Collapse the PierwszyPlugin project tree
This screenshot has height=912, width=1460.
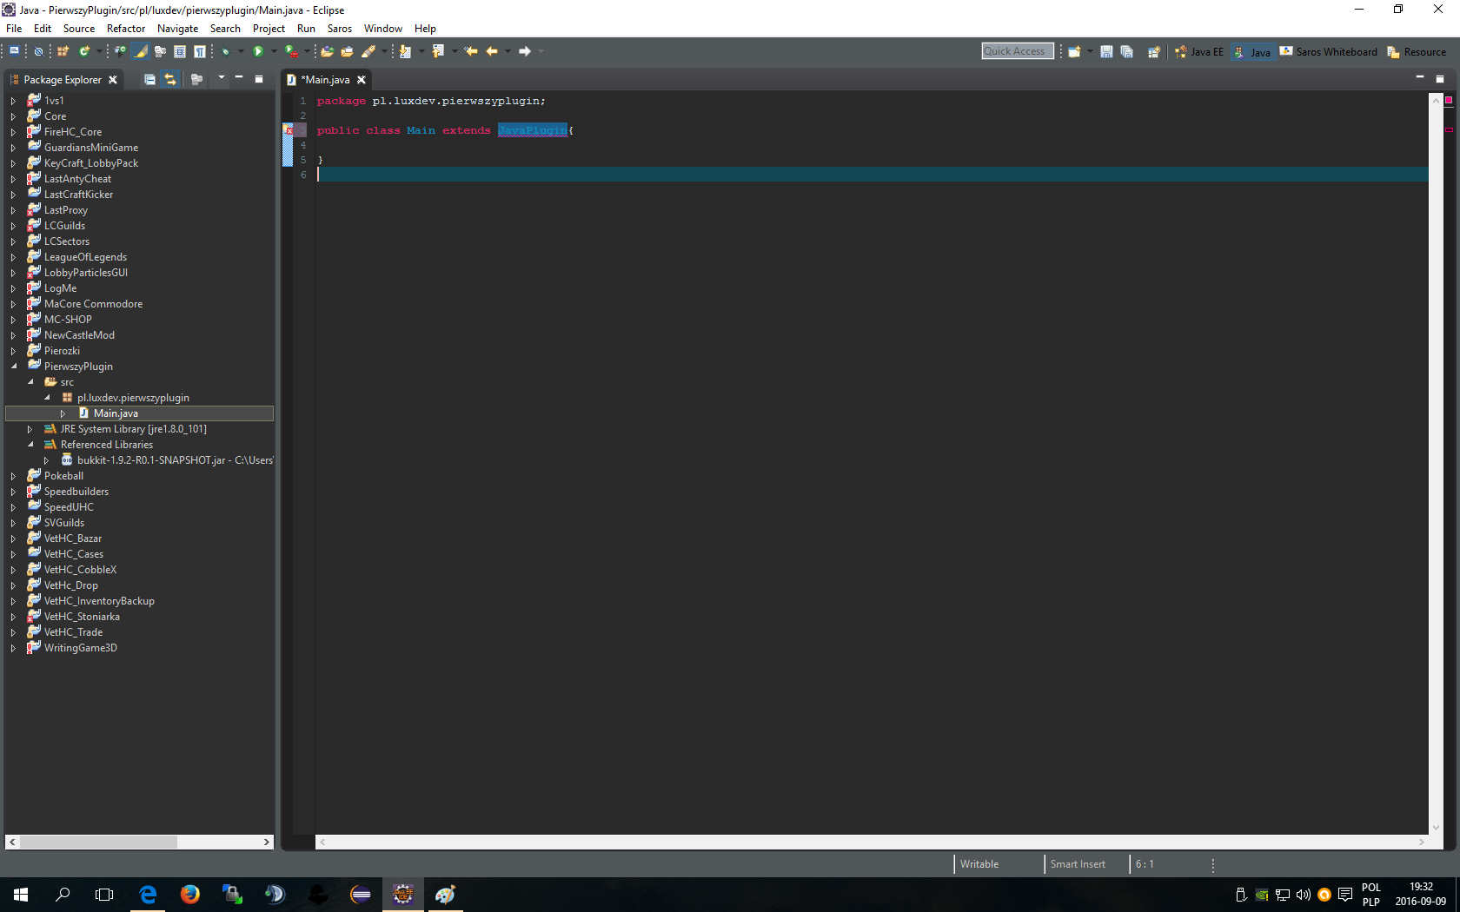click(x=14, y=367)
